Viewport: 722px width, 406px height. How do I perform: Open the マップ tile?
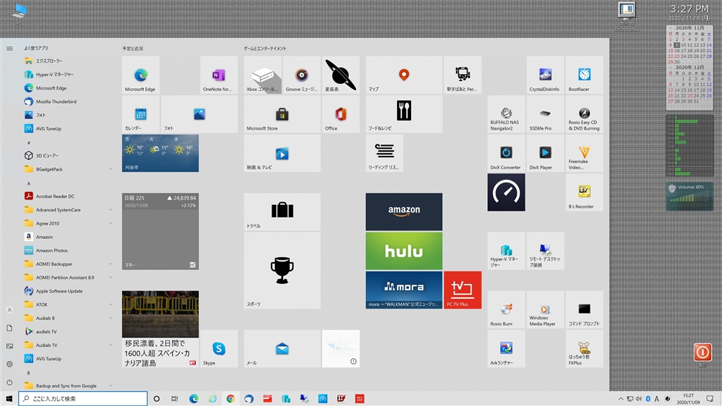pos(404,75)
